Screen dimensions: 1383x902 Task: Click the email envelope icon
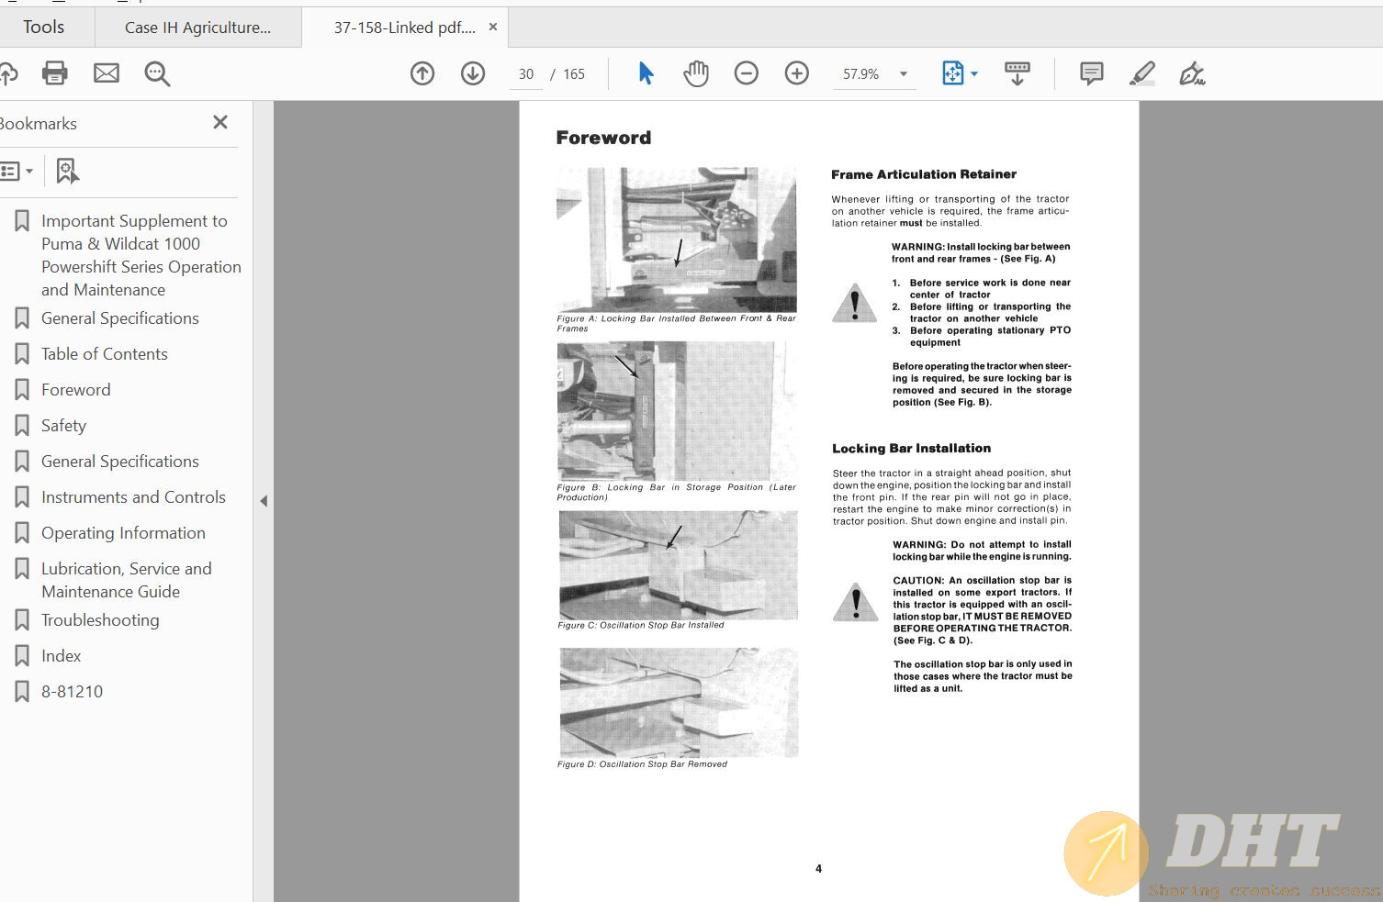point(107,73)
